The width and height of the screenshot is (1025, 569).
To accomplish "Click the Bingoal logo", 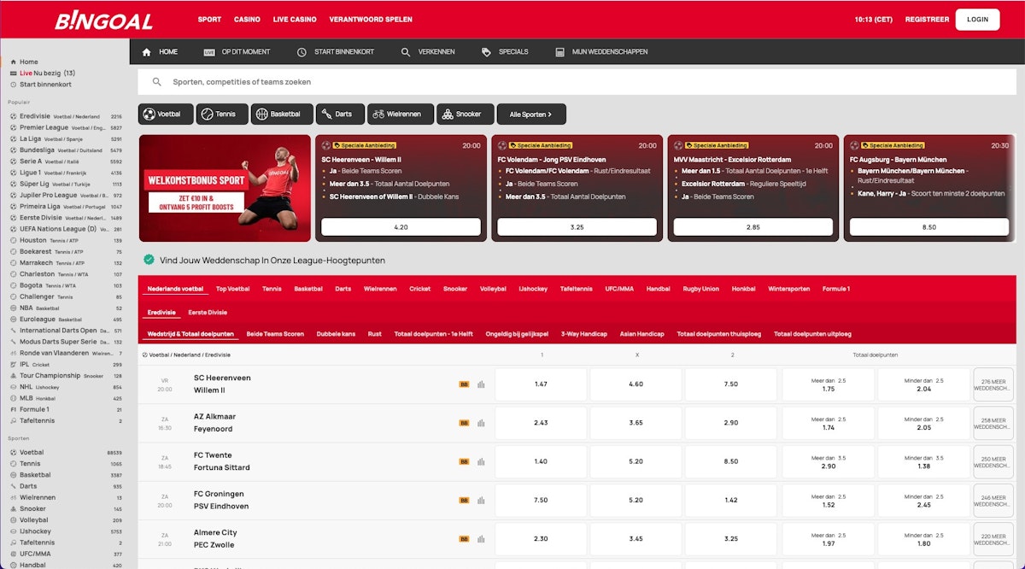I will 103,21.
